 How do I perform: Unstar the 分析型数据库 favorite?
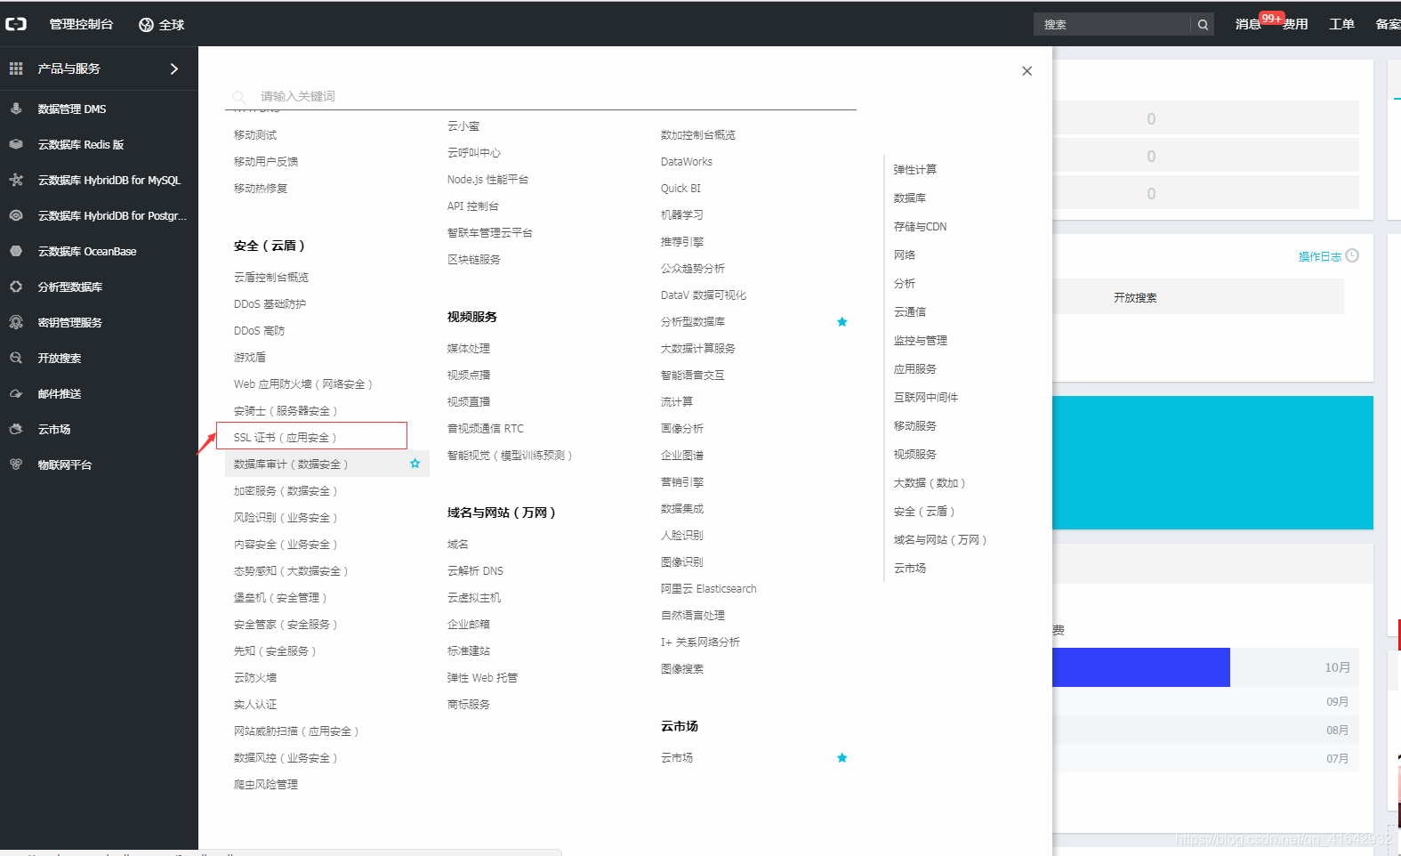[841, 321]
